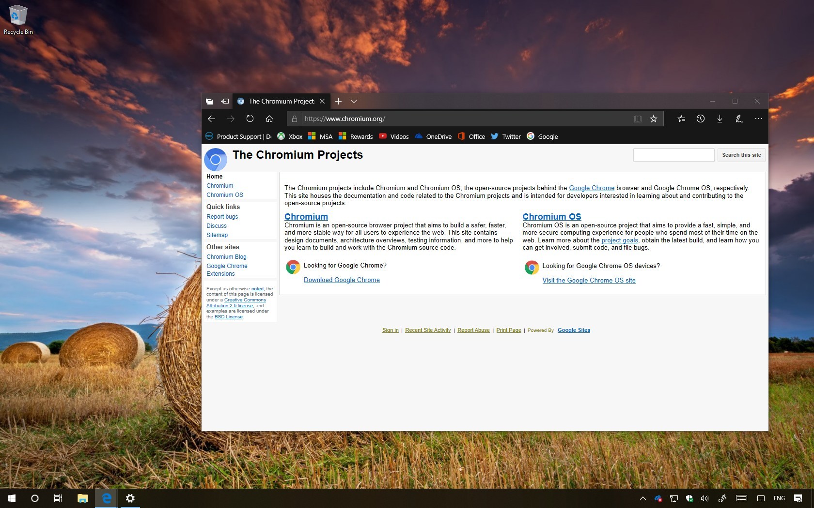Open Chromium OS in the sidebar
This screenshot has height=508, width=814.
(x=225, y=195)
